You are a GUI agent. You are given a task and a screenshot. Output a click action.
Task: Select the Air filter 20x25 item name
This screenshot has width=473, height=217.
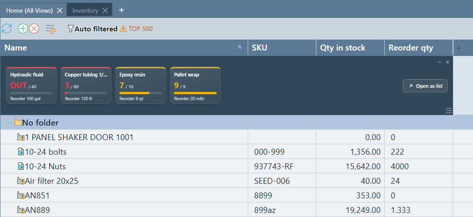51,181
